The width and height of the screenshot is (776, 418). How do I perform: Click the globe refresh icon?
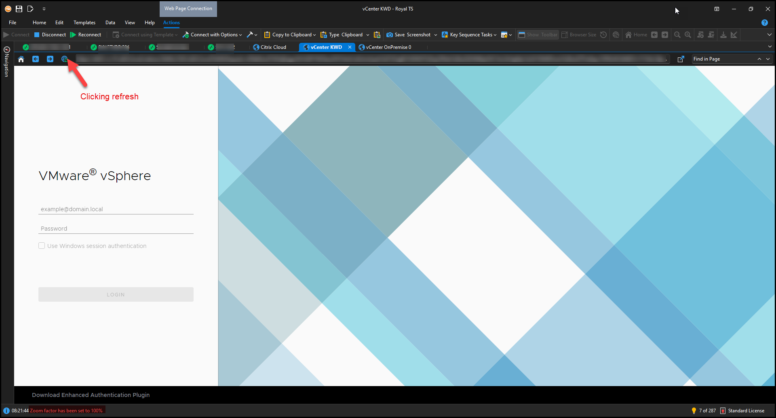[x=64, y=59]
